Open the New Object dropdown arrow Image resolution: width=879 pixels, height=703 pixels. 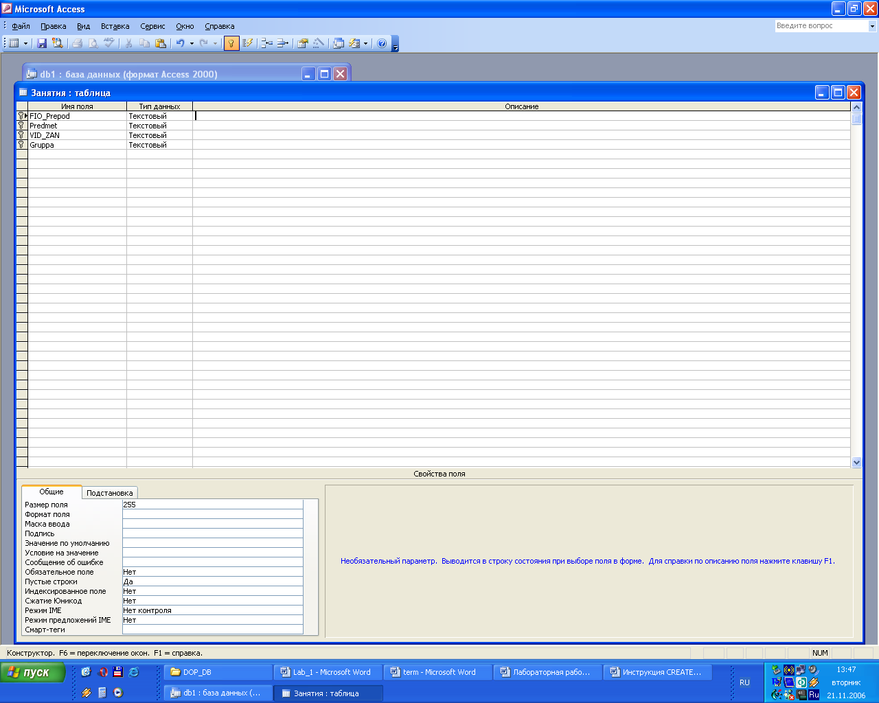click(365, 43)
